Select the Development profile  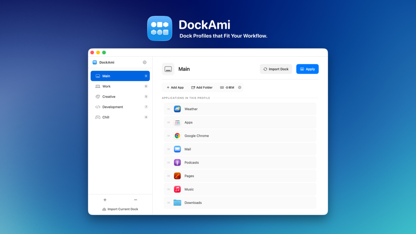pyautogui.click(x=120, y=107)
